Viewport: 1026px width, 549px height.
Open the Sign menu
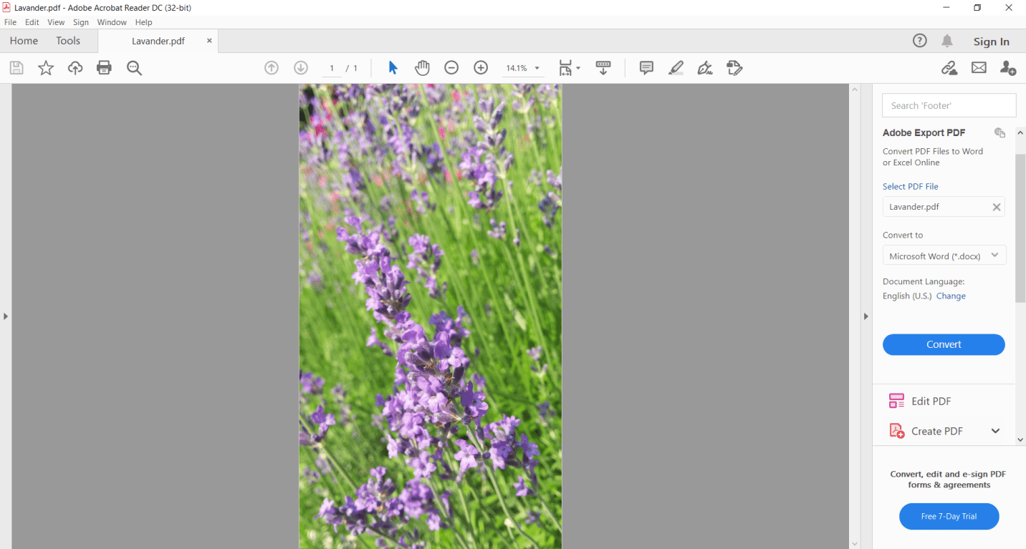[x=81, y=22]
